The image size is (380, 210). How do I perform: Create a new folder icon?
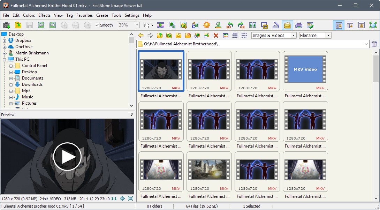[x=188, y=35]
